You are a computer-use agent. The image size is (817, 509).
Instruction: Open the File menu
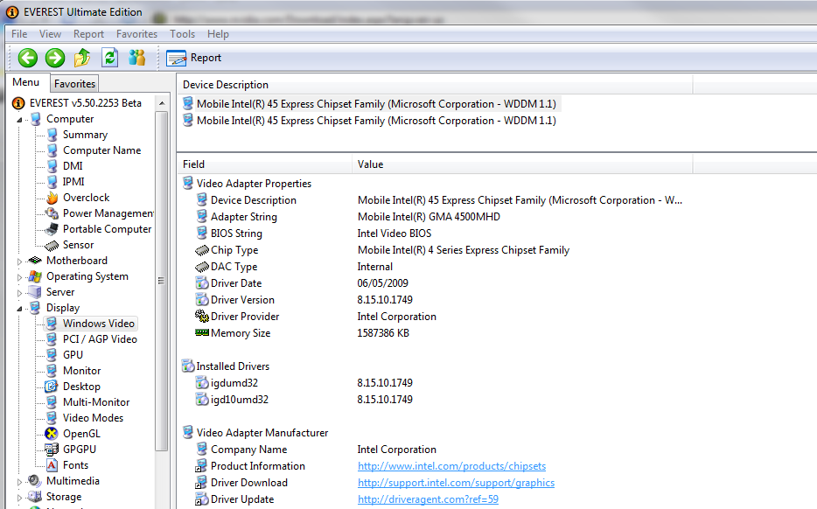click(19, 34)
